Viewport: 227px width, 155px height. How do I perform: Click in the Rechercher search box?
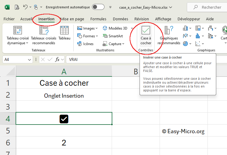click(207, 7)
